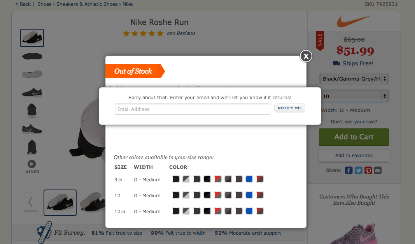415x244 pixels.
Task: Choose last dark red swatch in 9.5 row
Action: coord(260,179)
